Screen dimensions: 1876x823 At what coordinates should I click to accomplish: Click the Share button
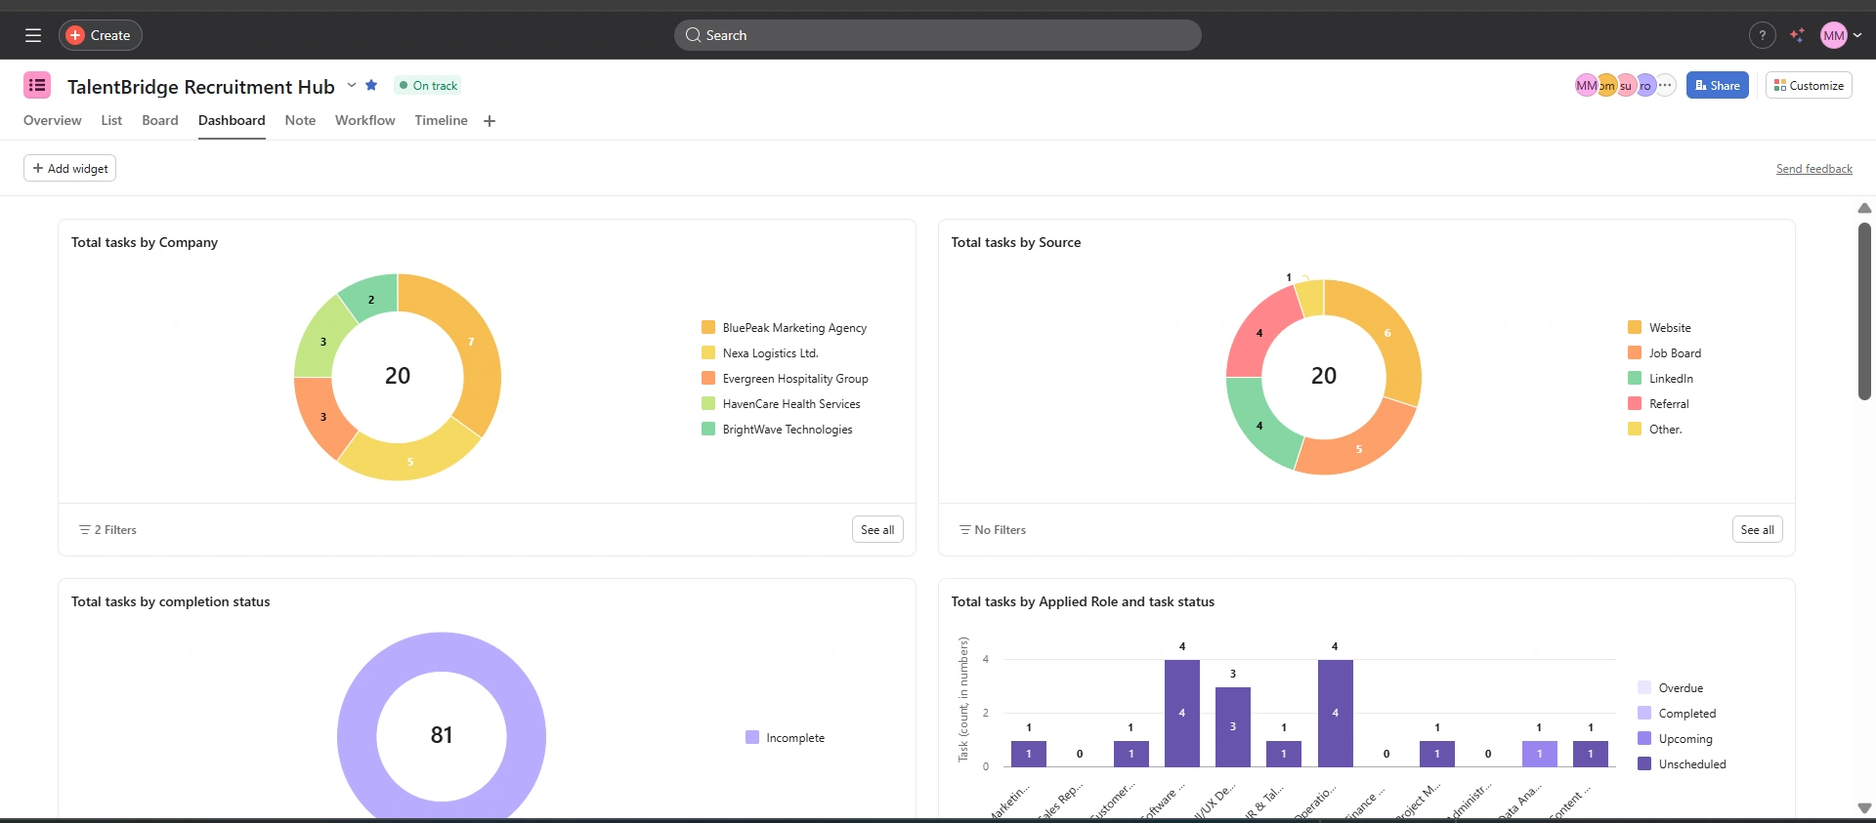[x=1717, y=85]
